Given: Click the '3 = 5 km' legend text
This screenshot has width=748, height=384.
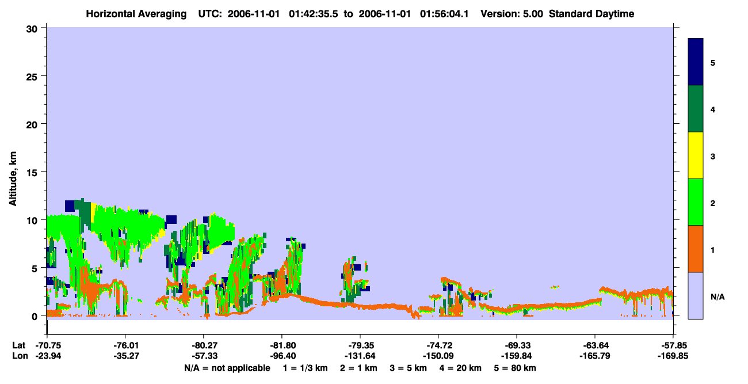Looking at the screenshot, I should 409,368.
